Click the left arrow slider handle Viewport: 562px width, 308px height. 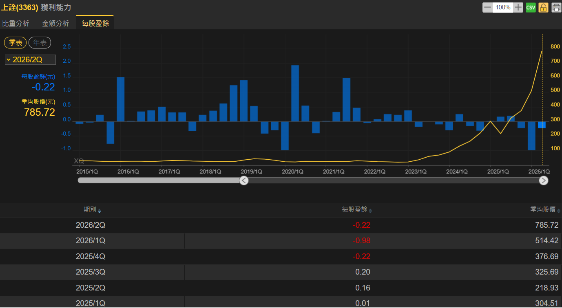[x=244, y=180]
